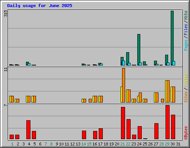Select the orange bar for day 30

174,95
